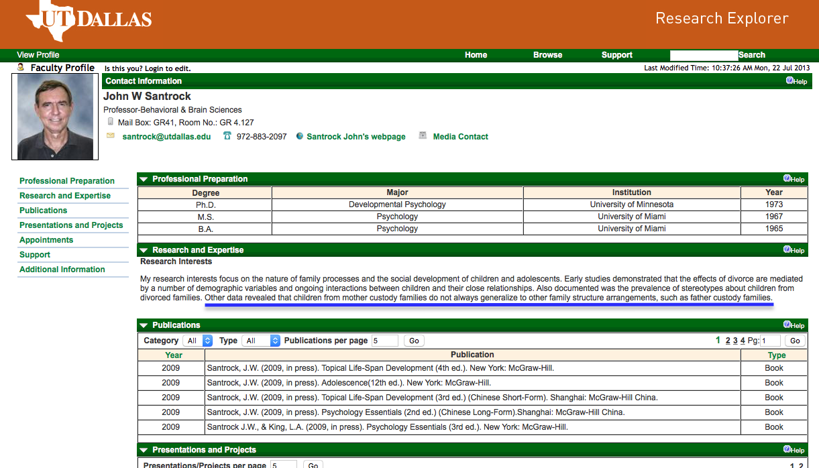Open Support in the top navigation

click(616, 55)
